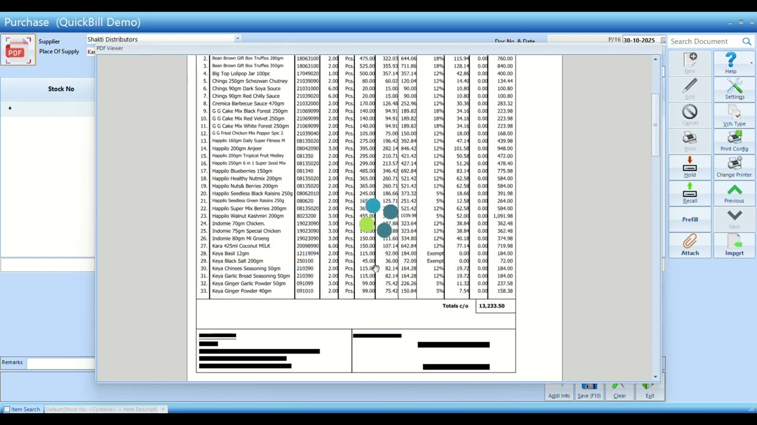Screen dimensions: 757x425
Task: Click the Supplier field showing Shakti Distributors
Action: tap(160, 39)
